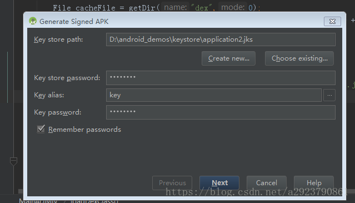The width and height of the screenshot is (355, 203).
Task: Click the MainActivity breadcrumb in the editor
Action: coord(38,200)
